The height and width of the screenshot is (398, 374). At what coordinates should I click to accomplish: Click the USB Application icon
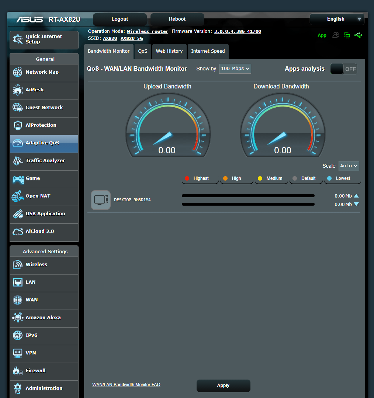click(18, 214)
